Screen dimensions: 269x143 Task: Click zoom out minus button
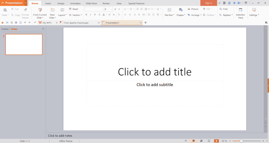(x=230, y=141)
